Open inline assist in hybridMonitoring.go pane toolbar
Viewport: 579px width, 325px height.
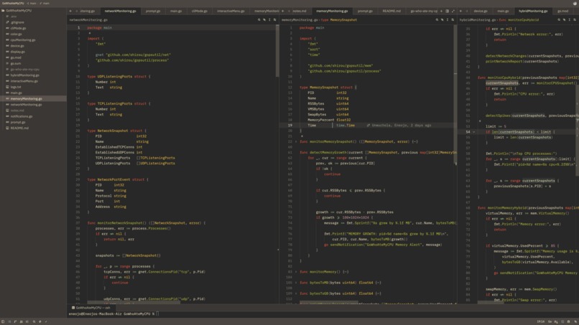[564, 20]
